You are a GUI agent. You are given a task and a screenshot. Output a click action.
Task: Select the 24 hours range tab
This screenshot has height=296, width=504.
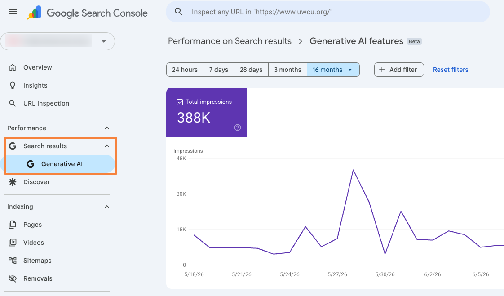[x=185, y=70]
